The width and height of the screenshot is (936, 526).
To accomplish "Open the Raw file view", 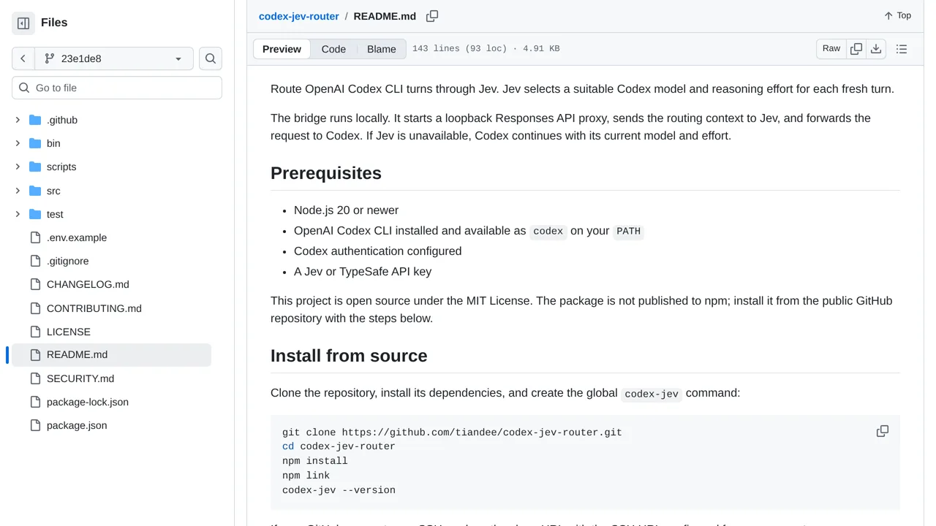I will click(831, 49).
